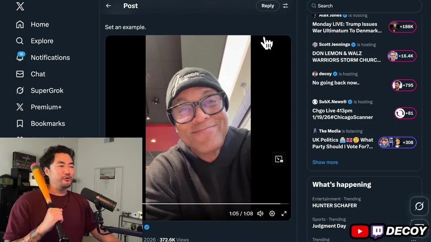Click the X logo icon
The width and height of the screenshot is (431, 242).
20,6
